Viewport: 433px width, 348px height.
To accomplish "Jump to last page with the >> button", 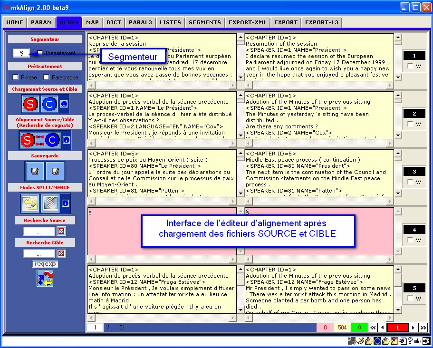I will click(423, 328).
